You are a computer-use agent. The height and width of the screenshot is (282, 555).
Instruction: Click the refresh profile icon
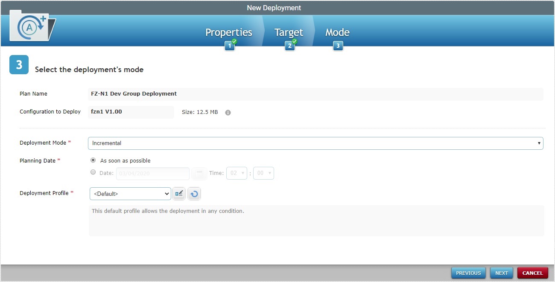(194, 193)
